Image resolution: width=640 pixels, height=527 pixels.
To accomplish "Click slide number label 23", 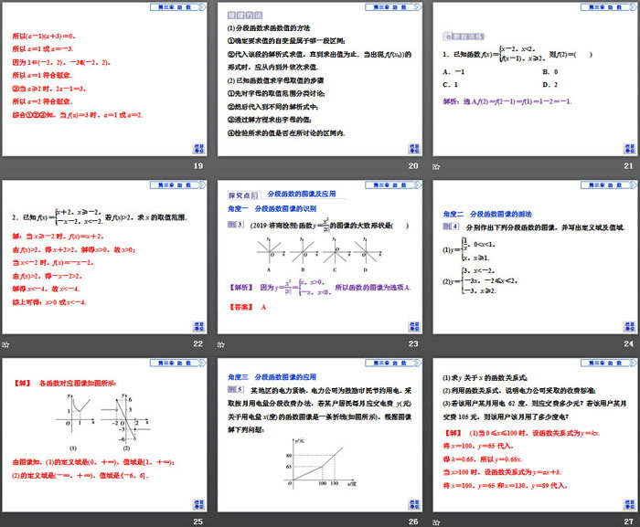I will click(413, 343).
